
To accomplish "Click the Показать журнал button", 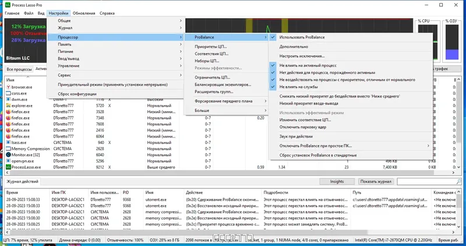I will coord(376,181).
